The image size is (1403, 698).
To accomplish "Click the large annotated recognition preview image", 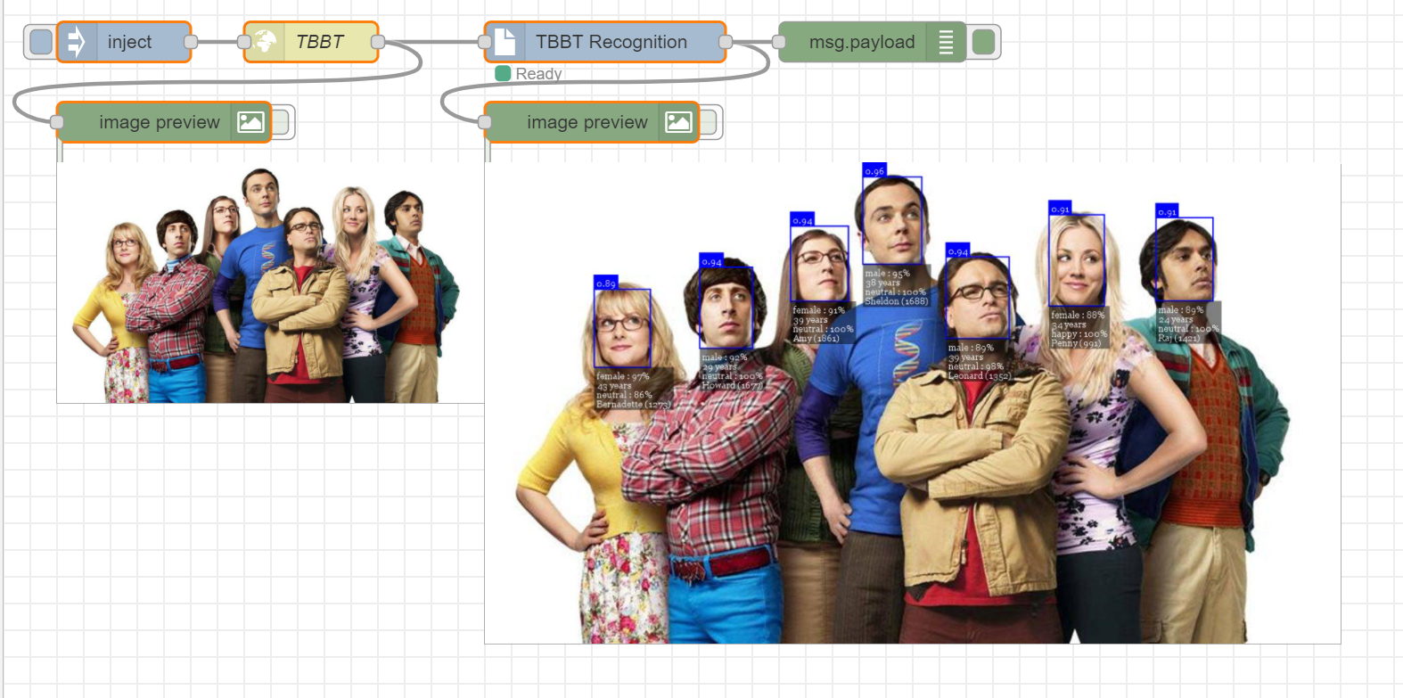I will tap(912, 403).
